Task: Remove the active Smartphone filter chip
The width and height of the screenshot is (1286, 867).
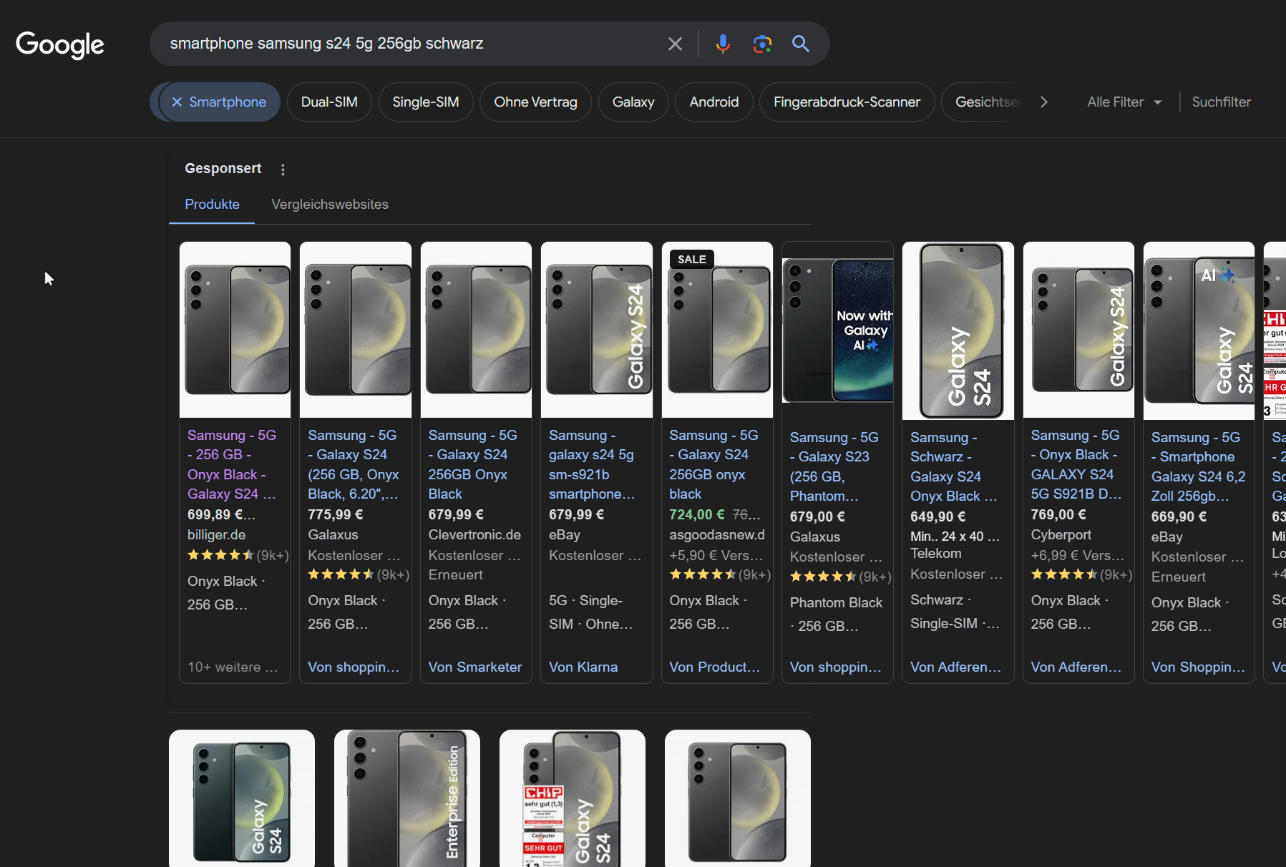Action: coord(177,102)
